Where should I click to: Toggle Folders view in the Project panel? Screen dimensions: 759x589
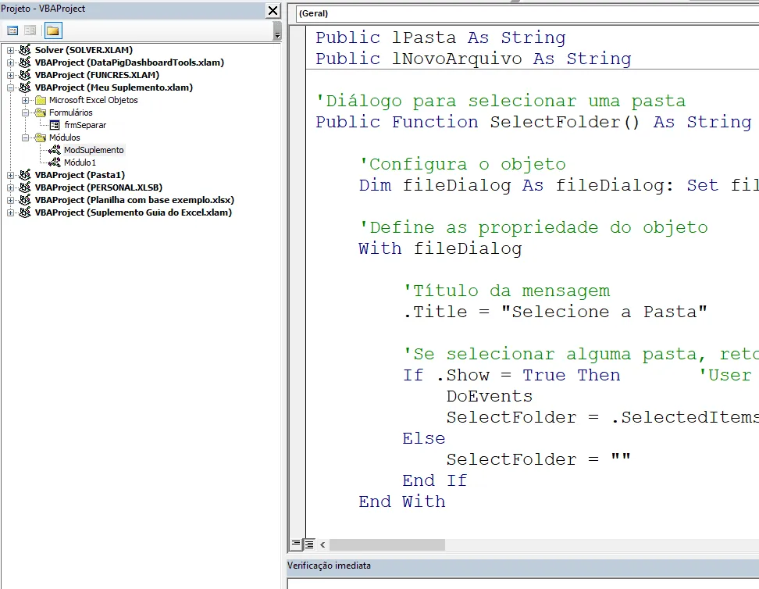(x=53, y=30)
